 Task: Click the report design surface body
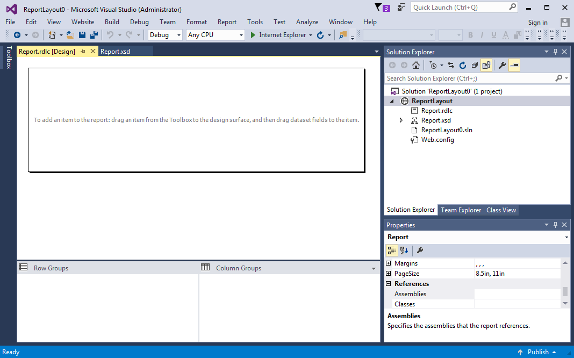[196, 120]
